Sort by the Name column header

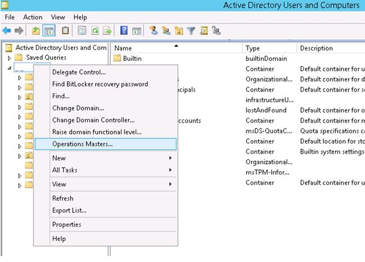point(177,48)
